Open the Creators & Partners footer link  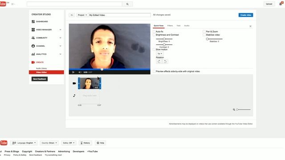pyautogui.click(x=45, y=152)
